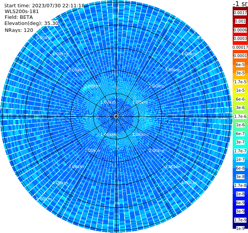Viewport: 248px width, 233px height.
Task: Select the 1.00km label in northwest quadrant
Action: pyautogui.click(x=108, y=102)
